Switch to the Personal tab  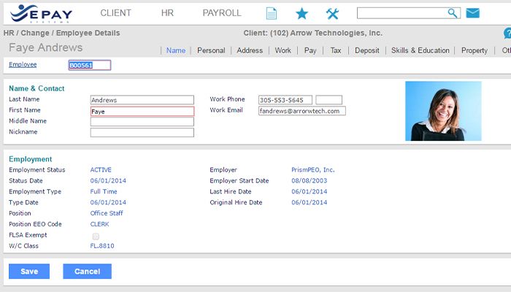211,50
